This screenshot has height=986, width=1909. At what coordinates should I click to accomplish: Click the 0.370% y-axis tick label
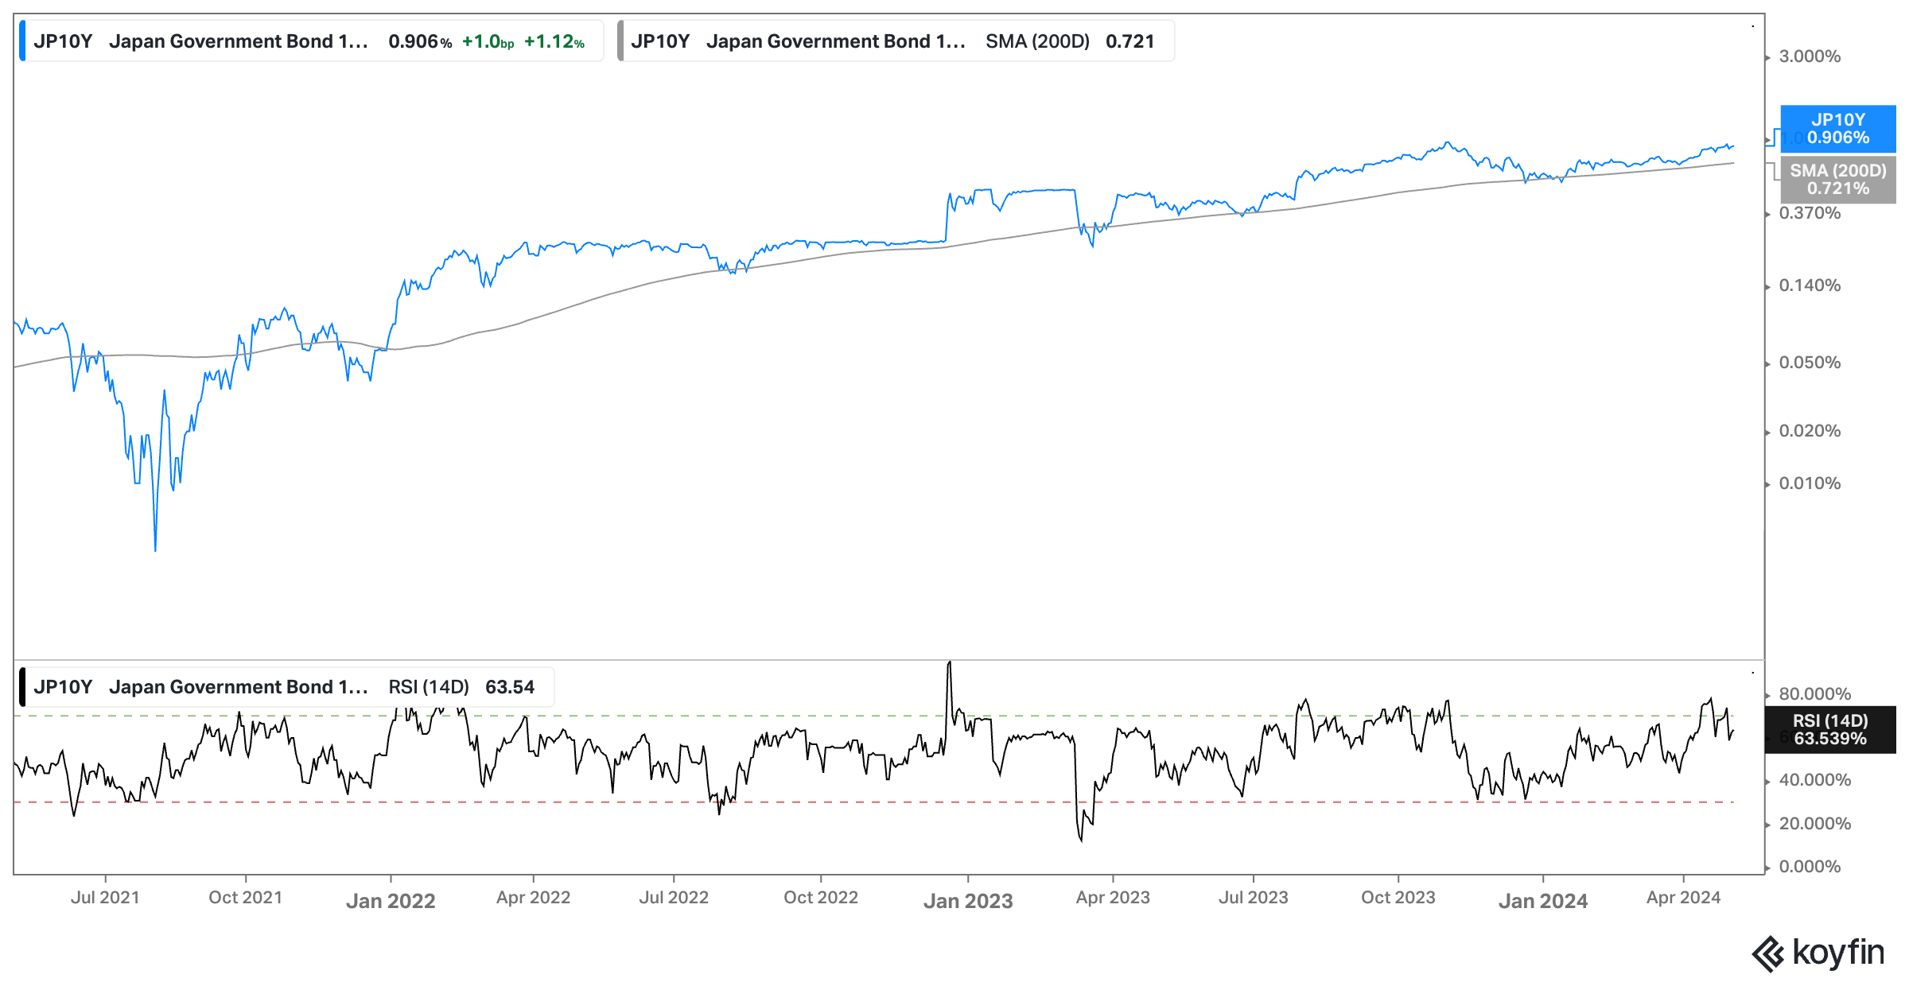tap(1810, 213)
